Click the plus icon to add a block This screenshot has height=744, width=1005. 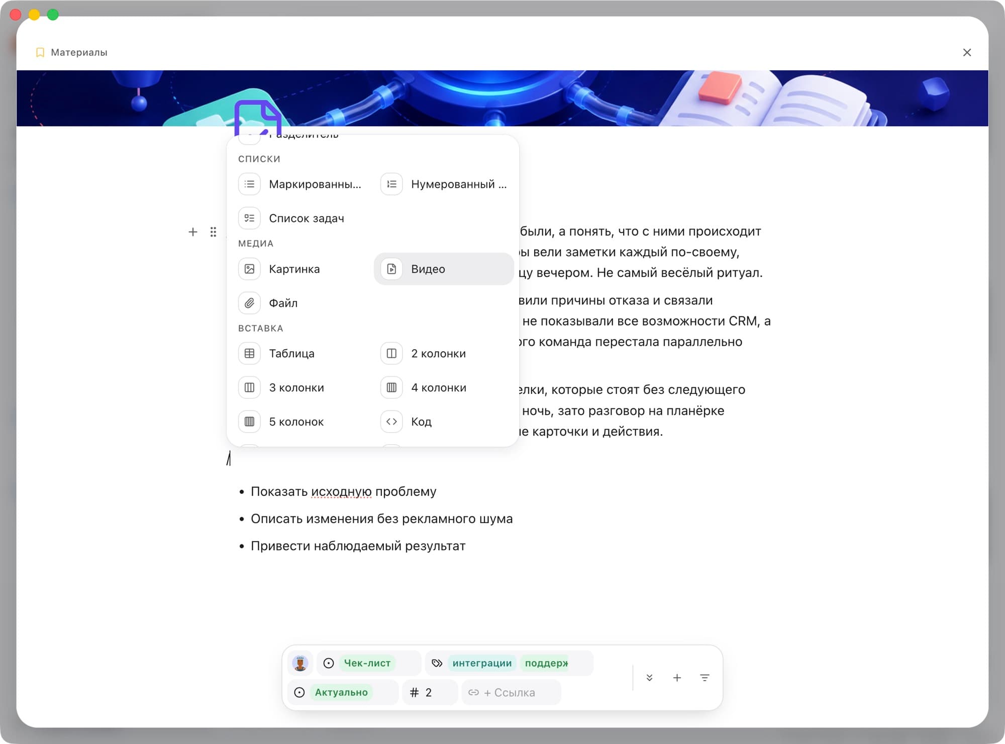[192, 232]
